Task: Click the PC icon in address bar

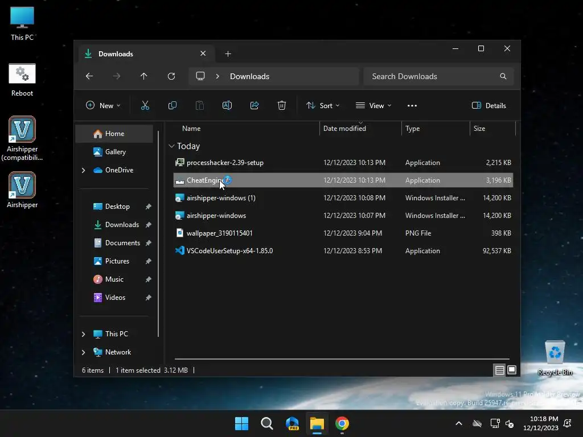Action: [200, 76]
